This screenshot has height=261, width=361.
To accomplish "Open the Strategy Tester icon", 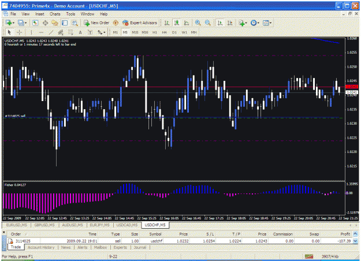I will tap(75, 23).
